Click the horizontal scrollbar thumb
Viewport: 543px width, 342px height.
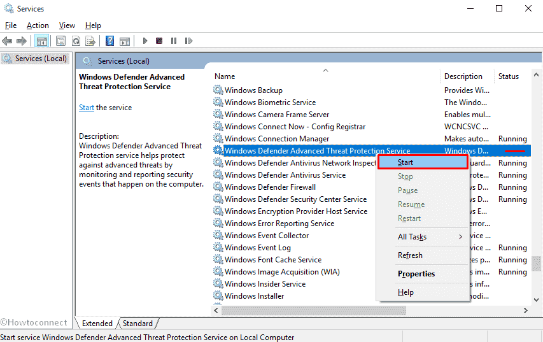click(x=314, y=310)
